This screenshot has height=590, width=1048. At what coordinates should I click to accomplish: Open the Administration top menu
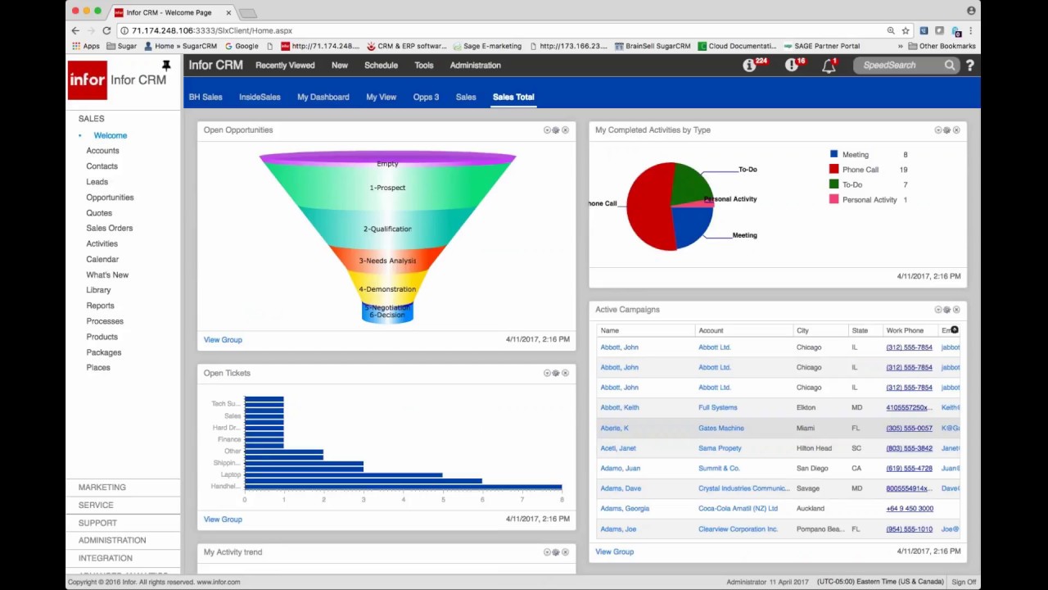tap(475, 66)
